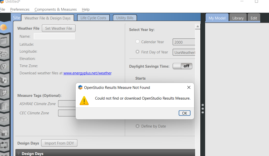Image resolution: width=269 pixels, height=156 pixels.
Task: Visit the www.energyplus.net/weather link
Action: [x=87, y=73]
